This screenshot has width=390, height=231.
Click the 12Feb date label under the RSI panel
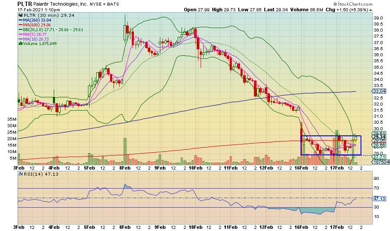[266, 227]
